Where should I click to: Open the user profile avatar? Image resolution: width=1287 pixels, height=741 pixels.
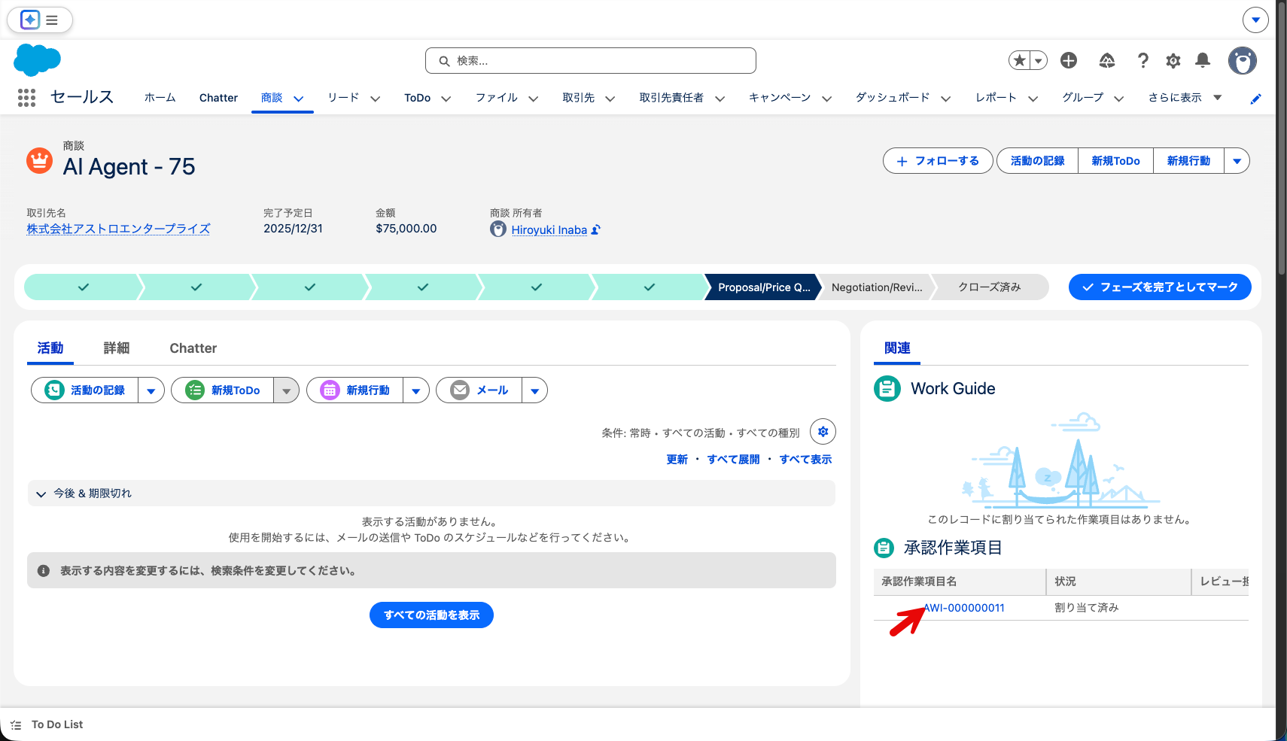pyautogui.click(x=1243, y=60)
